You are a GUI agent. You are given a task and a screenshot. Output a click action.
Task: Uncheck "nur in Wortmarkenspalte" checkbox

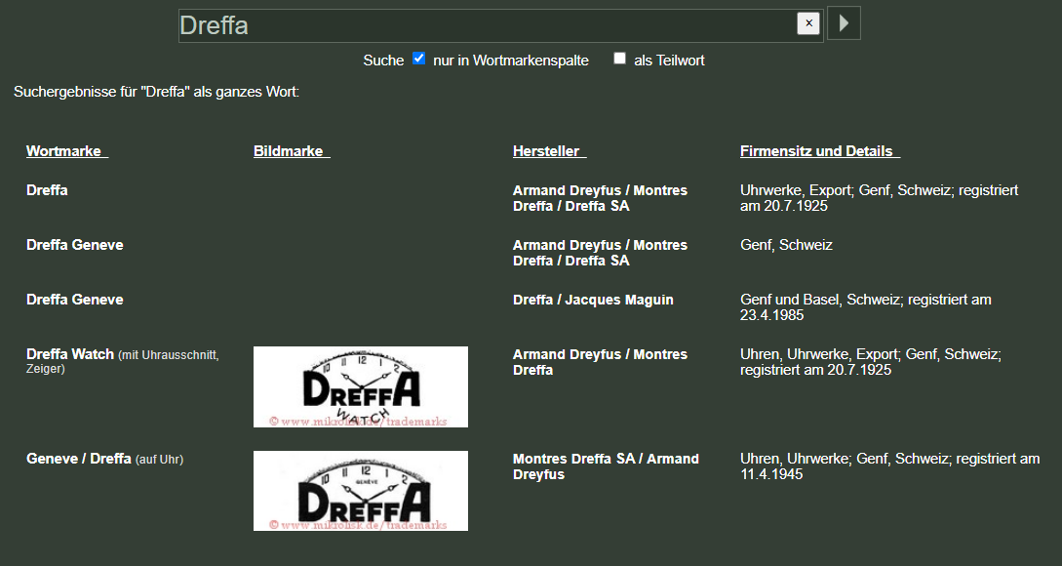[419, 59]
